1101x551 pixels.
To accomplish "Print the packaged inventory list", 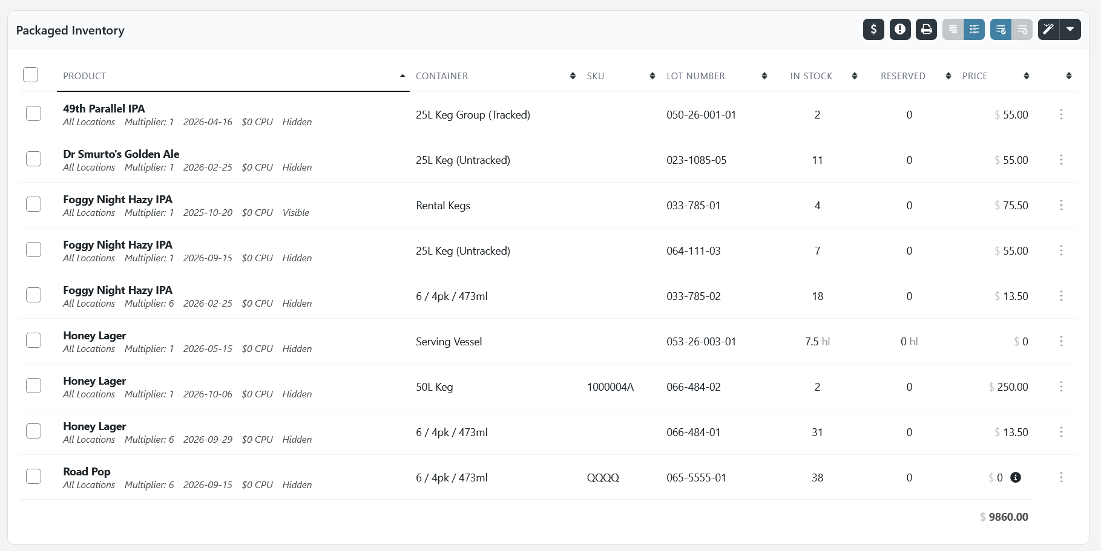I will [x=926, y=29].
